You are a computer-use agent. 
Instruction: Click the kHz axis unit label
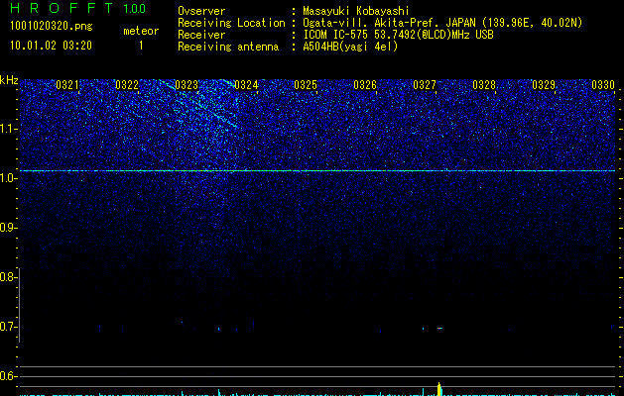9,80
